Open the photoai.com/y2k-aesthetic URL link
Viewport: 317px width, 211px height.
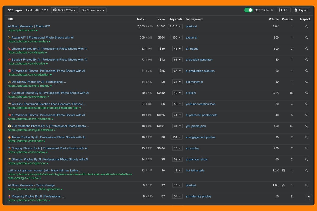point(30,130)
